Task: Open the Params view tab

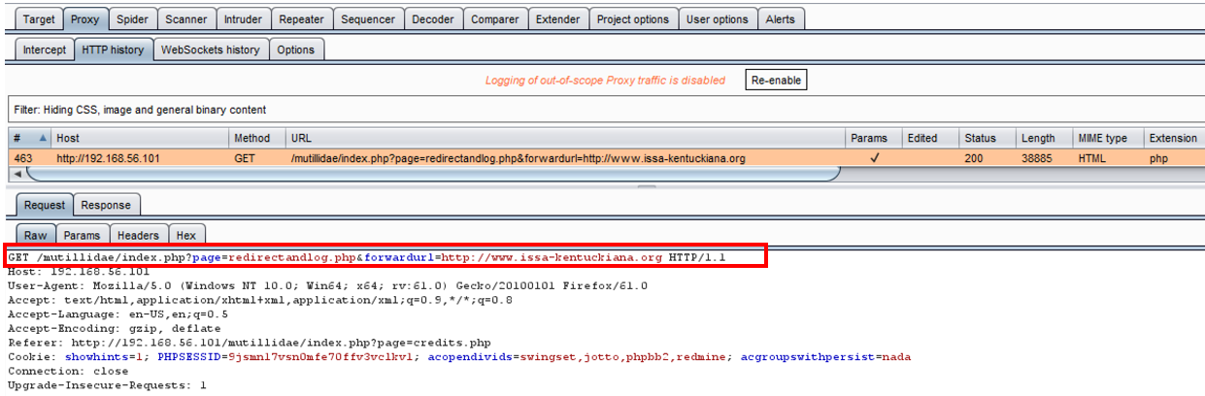Action: 82,235
